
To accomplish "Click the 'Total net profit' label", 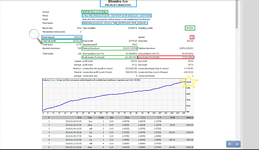I will coord(49,41).
